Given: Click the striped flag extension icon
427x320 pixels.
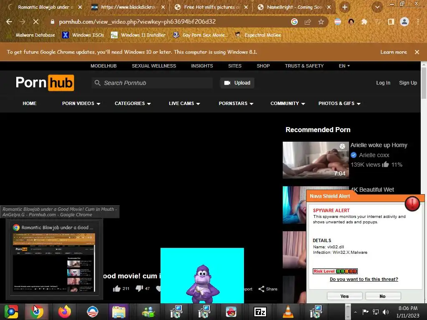Looking at the screenshot, I should (338, 22).
